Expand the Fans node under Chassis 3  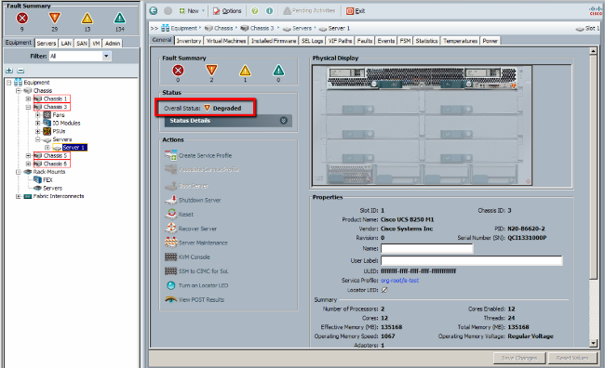click(x=37, y=115)
